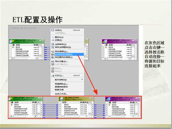Screen dimensions: 172x129
Task: Select EXCODE row in upper source table
Action: pyautogui.click(x=25, y=49)
